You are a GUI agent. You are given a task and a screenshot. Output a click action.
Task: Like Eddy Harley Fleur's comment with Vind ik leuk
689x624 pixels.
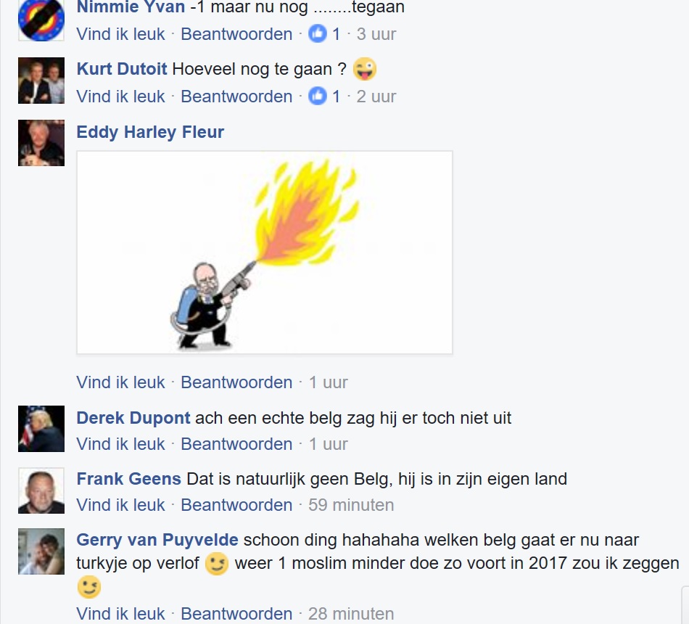(121, 382)
